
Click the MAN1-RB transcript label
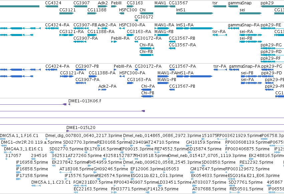tap(164, 31)
